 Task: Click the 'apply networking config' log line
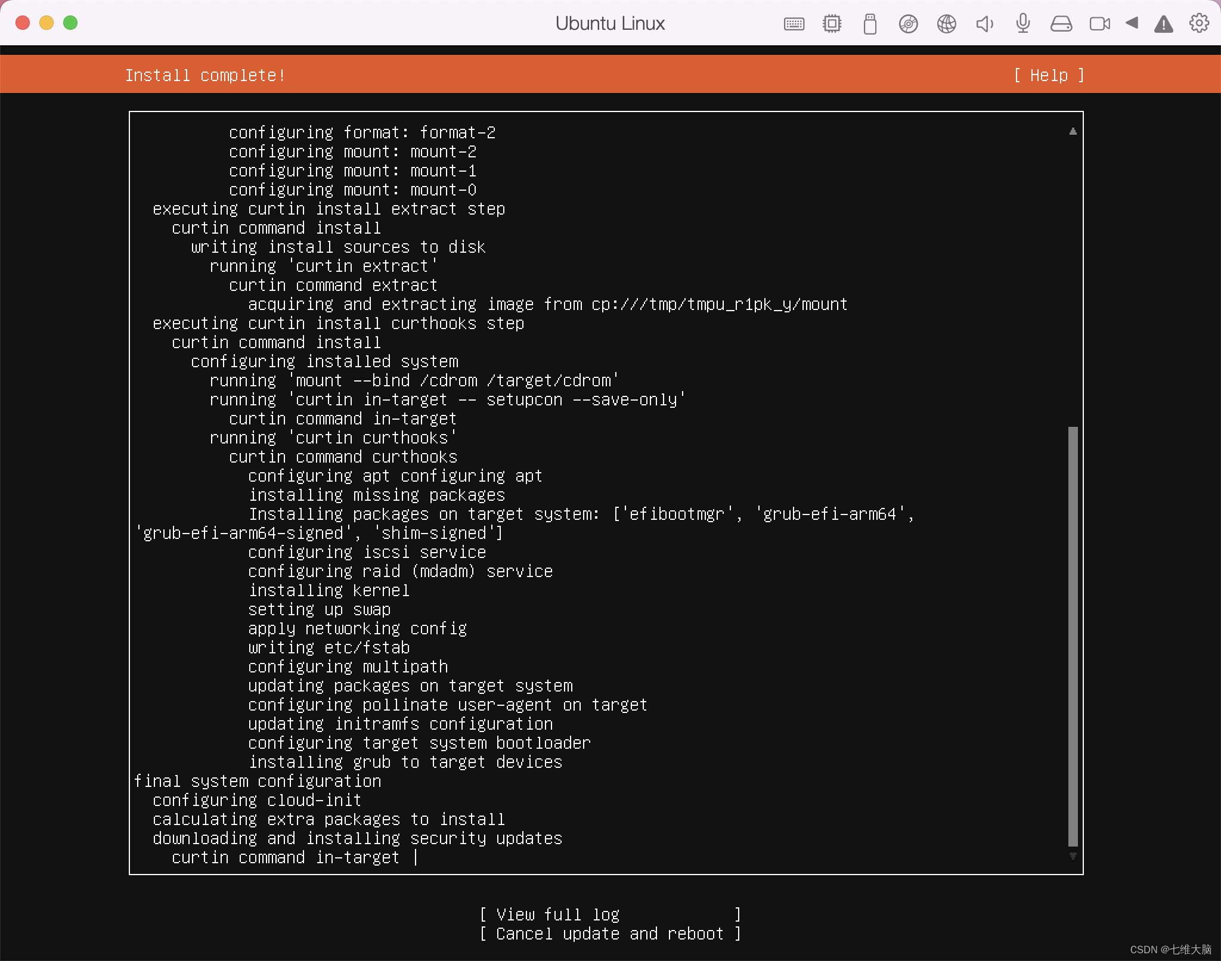[358, 628]
